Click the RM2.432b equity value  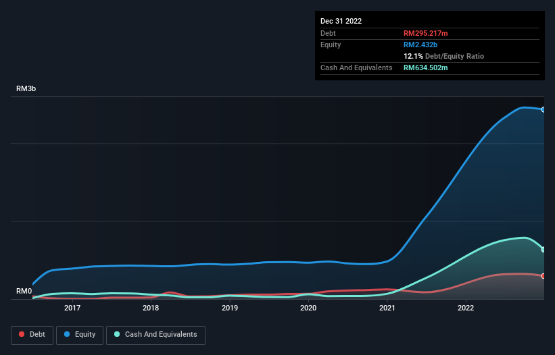[420, 45]
